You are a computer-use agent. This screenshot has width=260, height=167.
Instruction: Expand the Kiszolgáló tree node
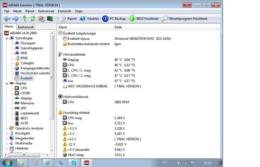7,133
